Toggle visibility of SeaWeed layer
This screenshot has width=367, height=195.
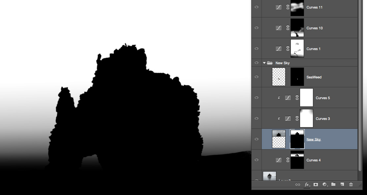tap(257, 77)
